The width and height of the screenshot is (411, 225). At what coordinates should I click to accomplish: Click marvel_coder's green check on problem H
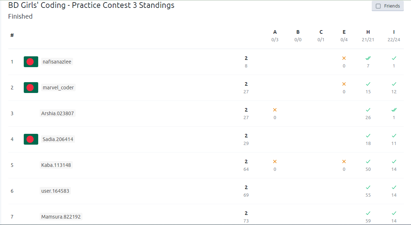(368, 84)
